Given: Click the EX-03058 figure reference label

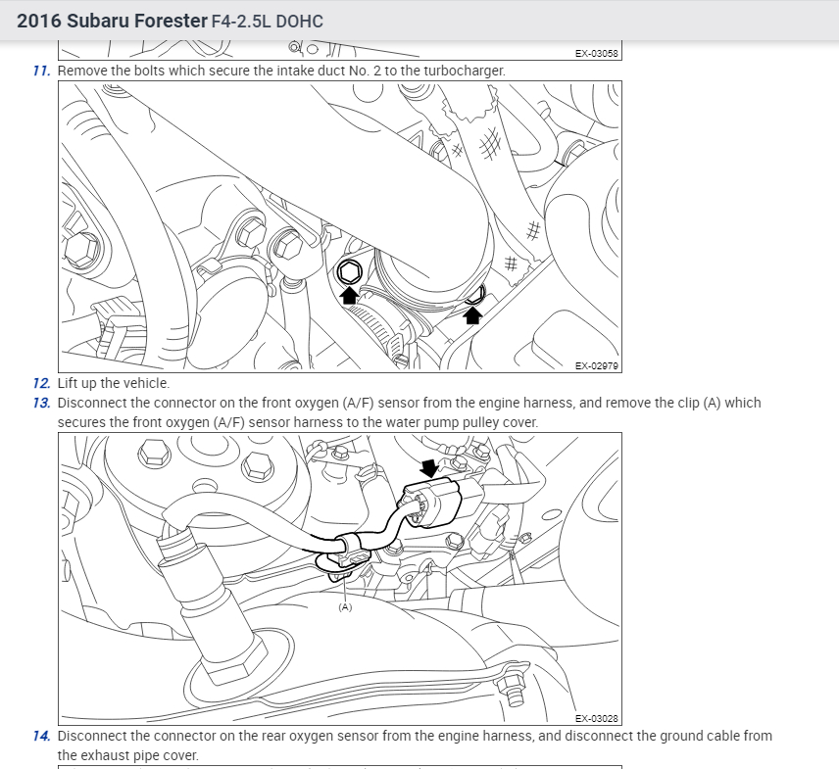Looking at the screenshot, I should click(597, 54).
